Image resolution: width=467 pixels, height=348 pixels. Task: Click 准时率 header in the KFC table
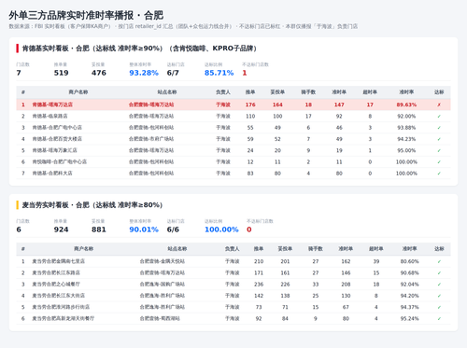[x=406, y=92]
